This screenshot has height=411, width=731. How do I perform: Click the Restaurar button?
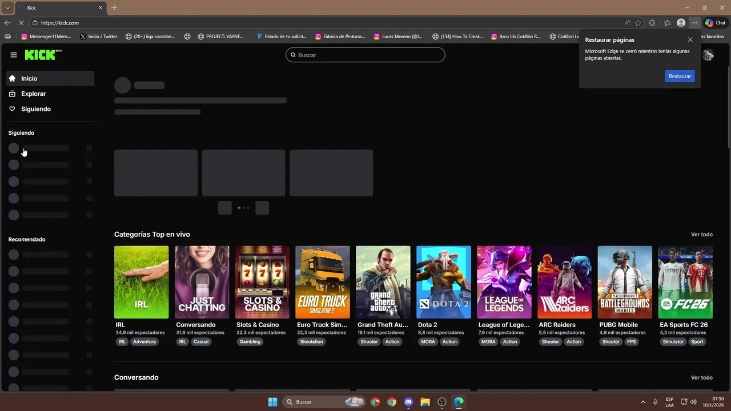680,76
